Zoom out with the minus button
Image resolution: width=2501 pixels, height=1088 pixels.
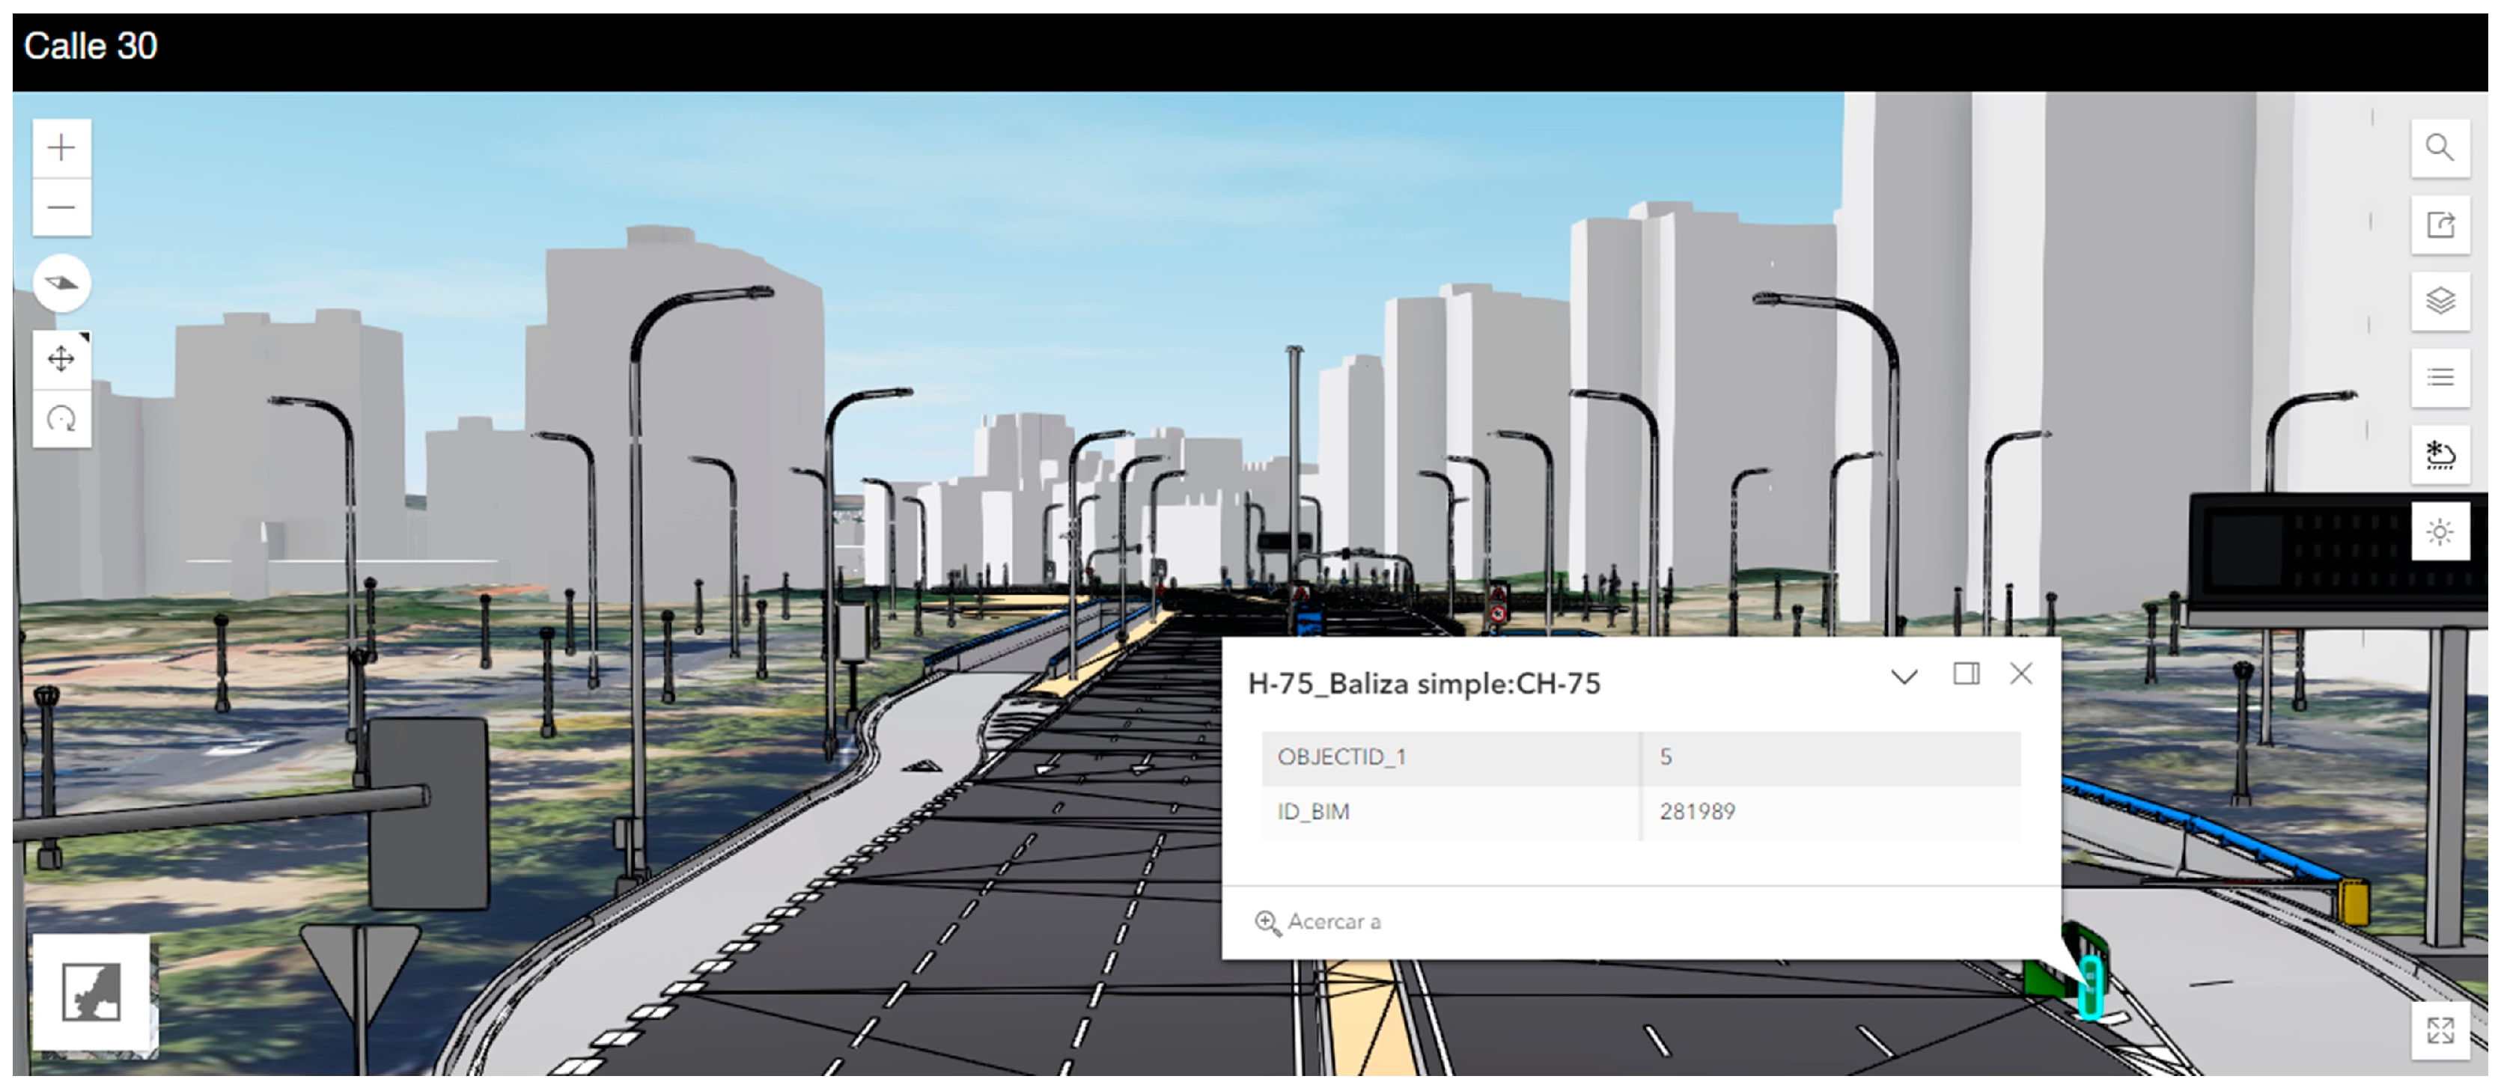click(61, 207)
